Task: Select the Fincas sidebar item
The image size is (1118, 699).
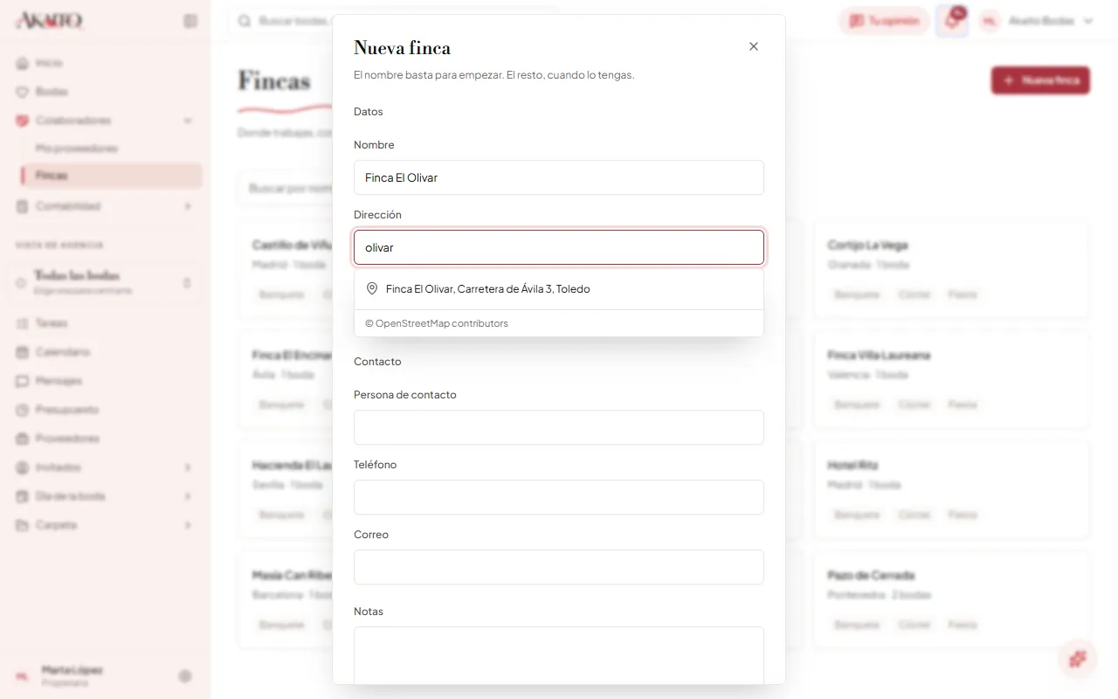Action: click(x=112, y=176)
